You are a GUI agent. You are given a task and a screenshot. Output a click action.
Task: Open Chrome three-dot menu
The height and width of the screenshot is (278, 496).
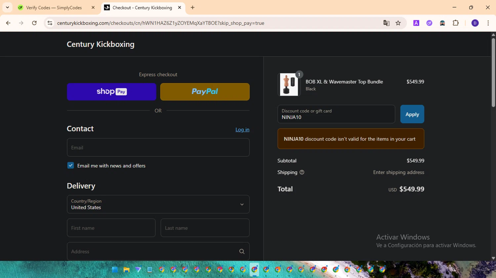[x=488, y=23]
